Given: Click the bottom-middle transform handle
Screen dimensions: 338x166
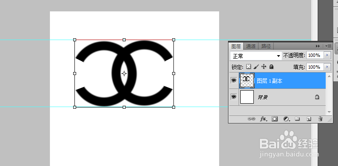Looking at the screenshot, I should [x=124, y=107].
